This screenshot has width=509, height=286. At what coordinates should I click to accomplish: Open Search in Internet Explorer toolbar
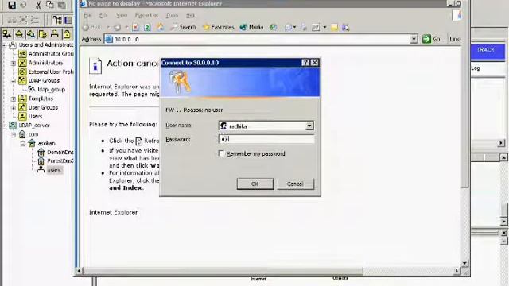pos(184,27)
